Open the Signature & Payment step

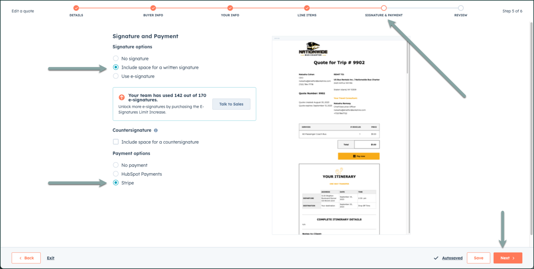click(384, 8)
